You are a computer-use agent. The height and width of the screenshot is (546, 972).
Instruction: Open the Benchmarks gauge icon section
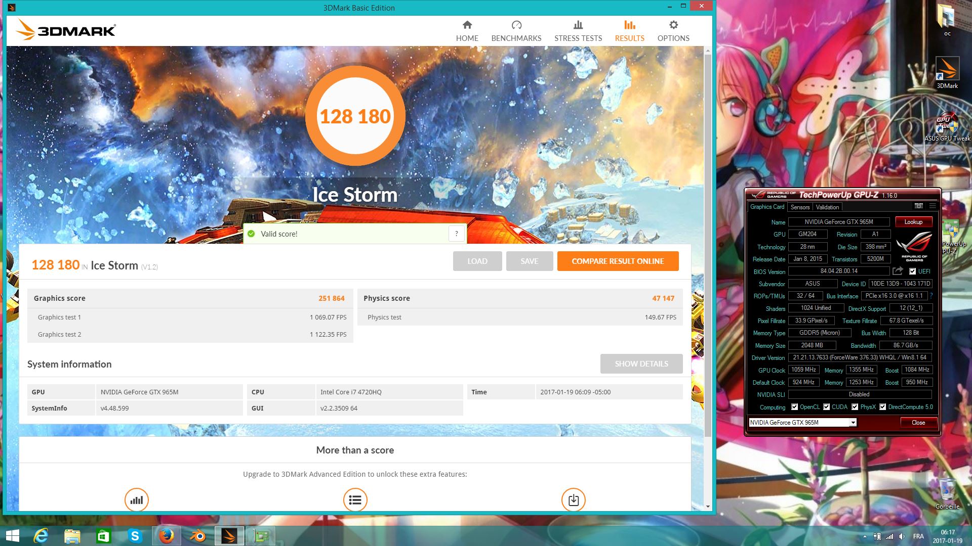(x=516, y=31)
